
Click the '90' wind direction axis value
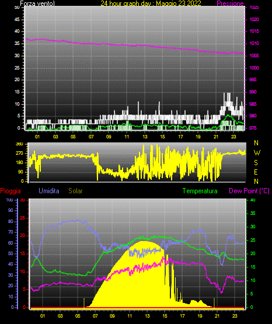pyautogui.click(x=20, y=172)
